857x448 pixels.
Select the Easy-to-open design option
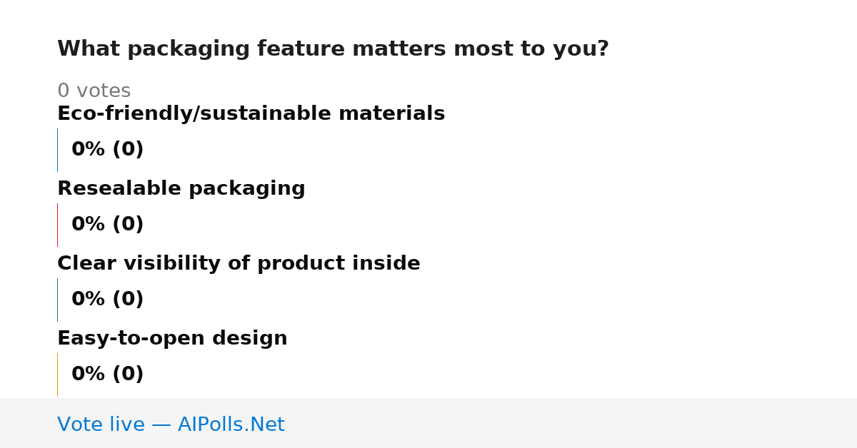pyautogui.click(x=172, y=338)
